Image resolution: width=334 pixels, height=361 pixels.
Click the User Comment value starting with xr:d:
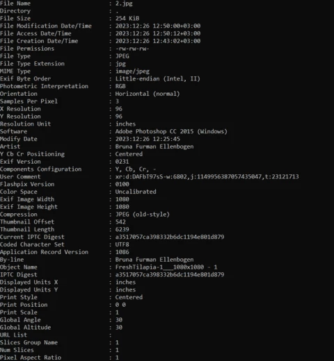click(x=207, y=177)
